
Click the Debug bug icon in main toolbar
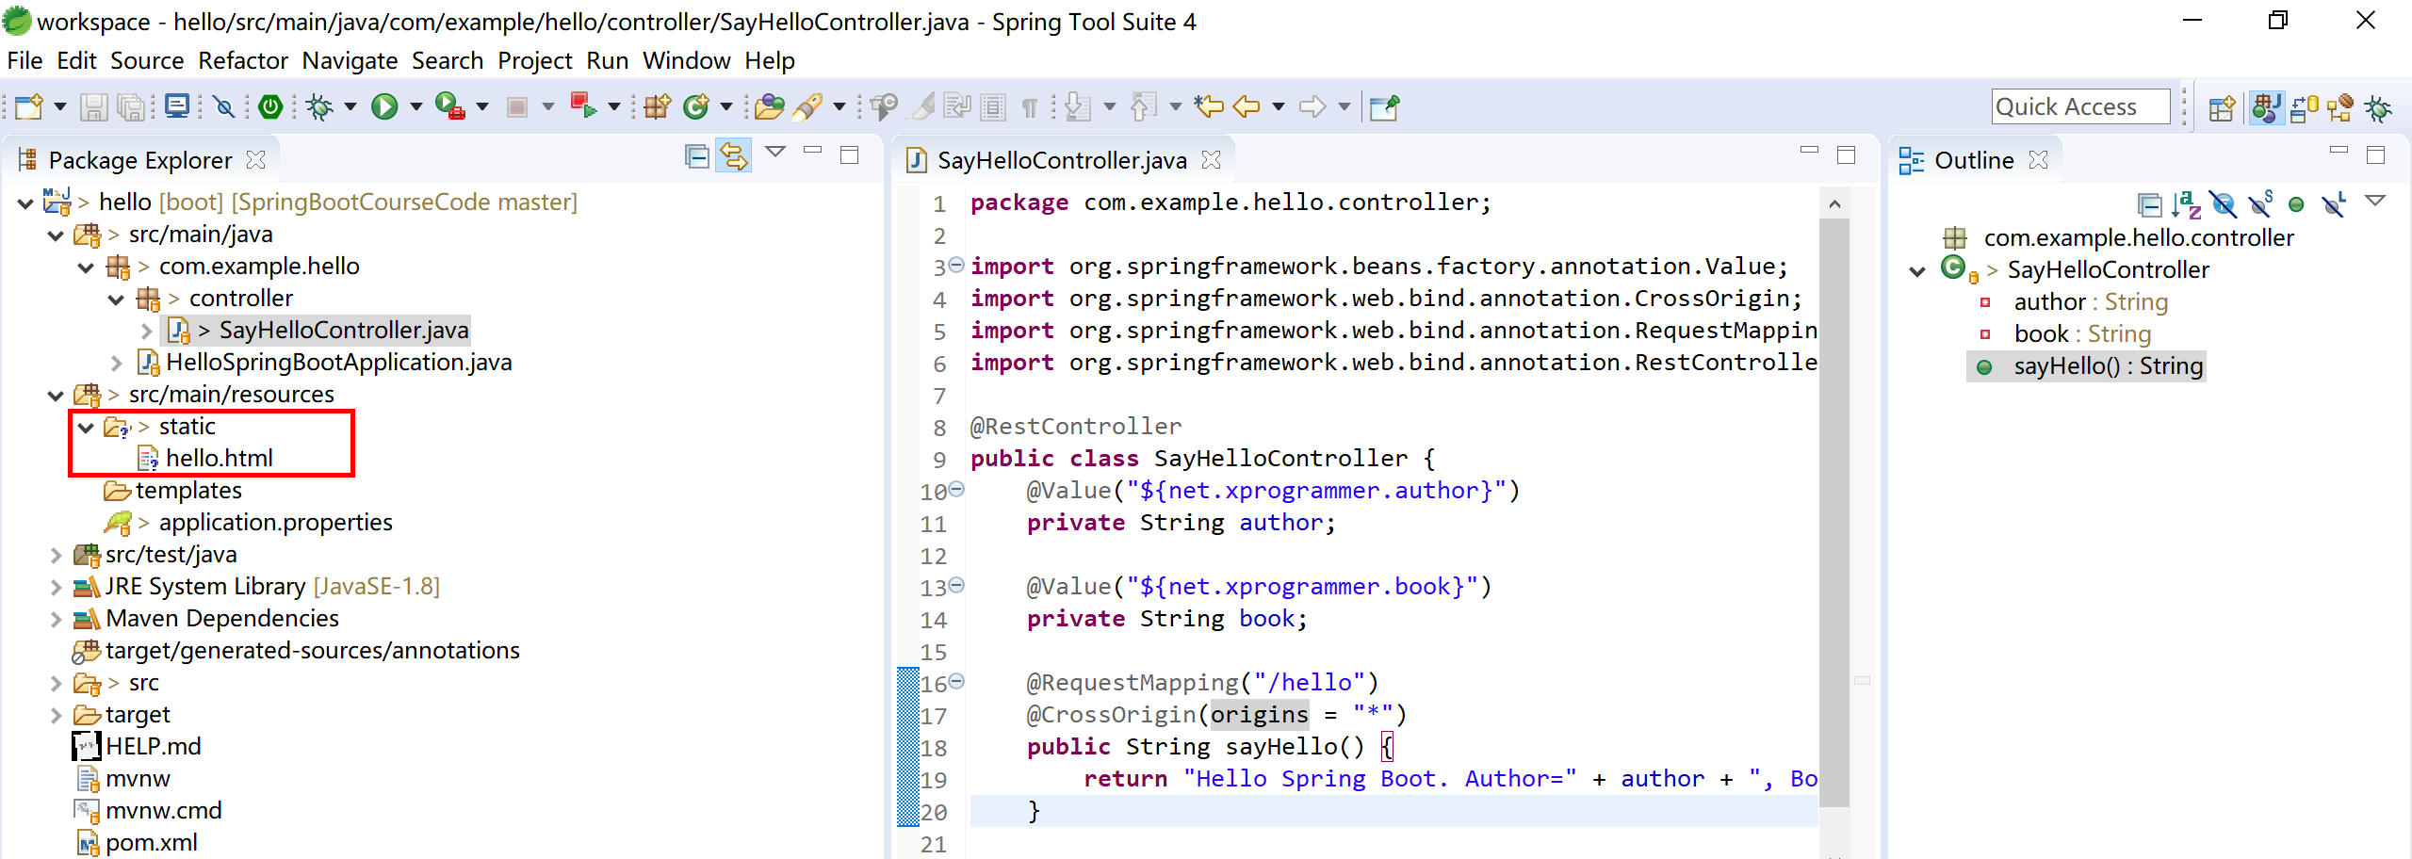[x=320, y=107]
